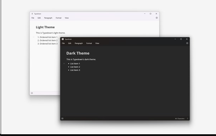Click Typedown title text in light window
Screen dimensions: 216x136
coord(38,14)
